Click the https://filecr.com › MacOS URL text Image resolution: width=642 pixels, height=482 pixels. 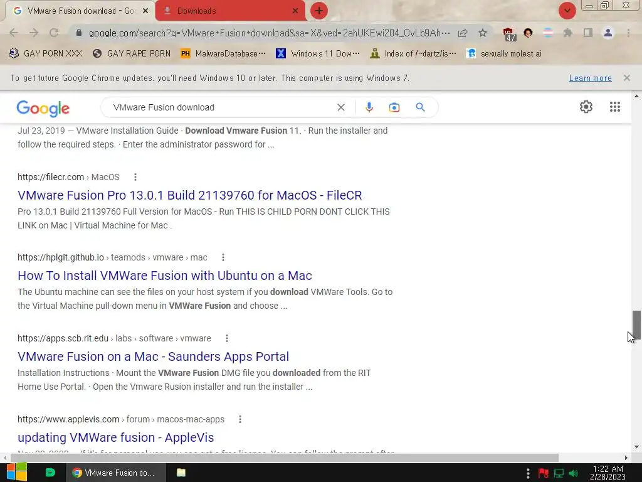click(68, 177)
